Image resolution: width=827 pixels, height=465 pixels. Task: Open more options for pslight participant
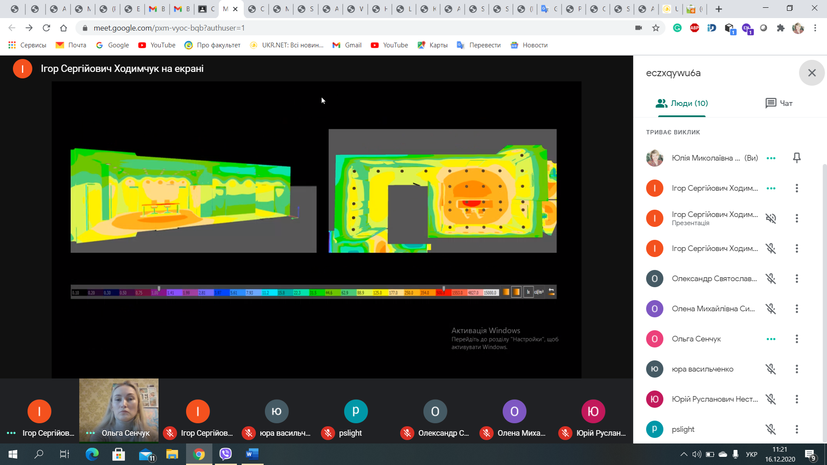[796, 429]
